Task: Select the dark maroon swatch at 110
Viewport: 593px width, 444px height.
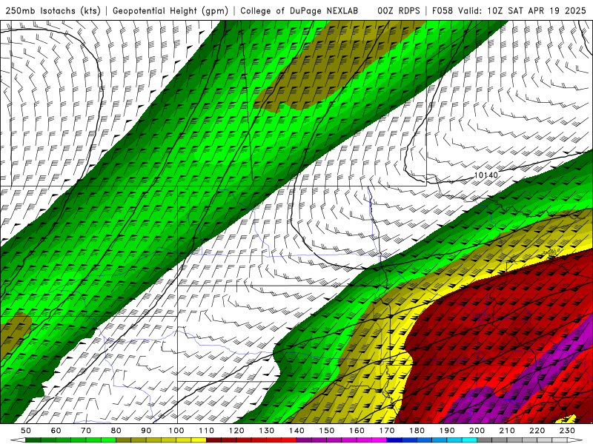Action: 213,440
